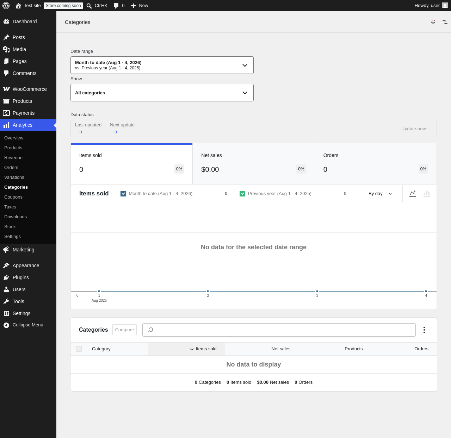Click the Store coming soon badge
The height and width of the screenshot is (438, 451).
click(x=63, y=6)
